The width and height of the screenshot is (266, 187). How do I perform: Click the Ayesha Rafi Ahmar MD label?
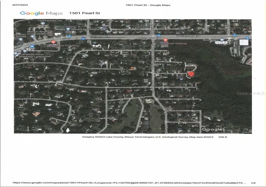click(x=88, y=30)
